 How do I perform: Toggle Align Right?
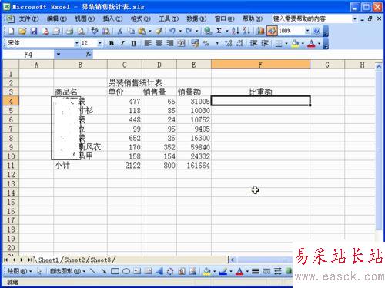coord(170,43)
